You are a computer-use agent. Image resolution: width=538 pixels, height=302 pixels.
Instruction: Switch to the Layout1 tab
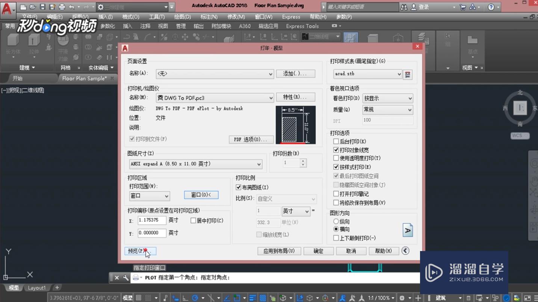36,287
